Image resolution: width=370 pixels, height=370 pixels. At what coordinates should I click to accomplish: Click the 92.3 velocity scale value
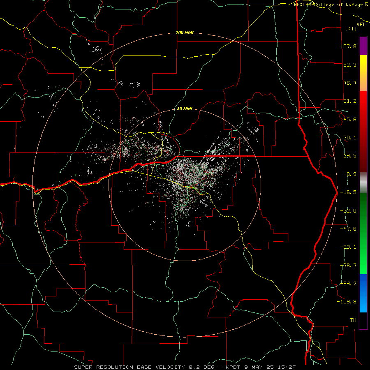pyautogui.click(x=350, y=65)
